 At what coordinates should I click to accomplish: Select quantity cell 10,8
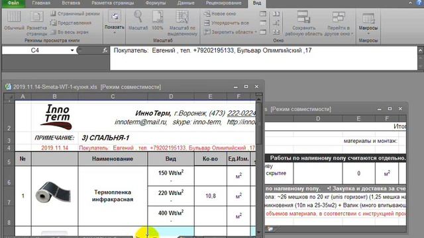coord(211,196)
